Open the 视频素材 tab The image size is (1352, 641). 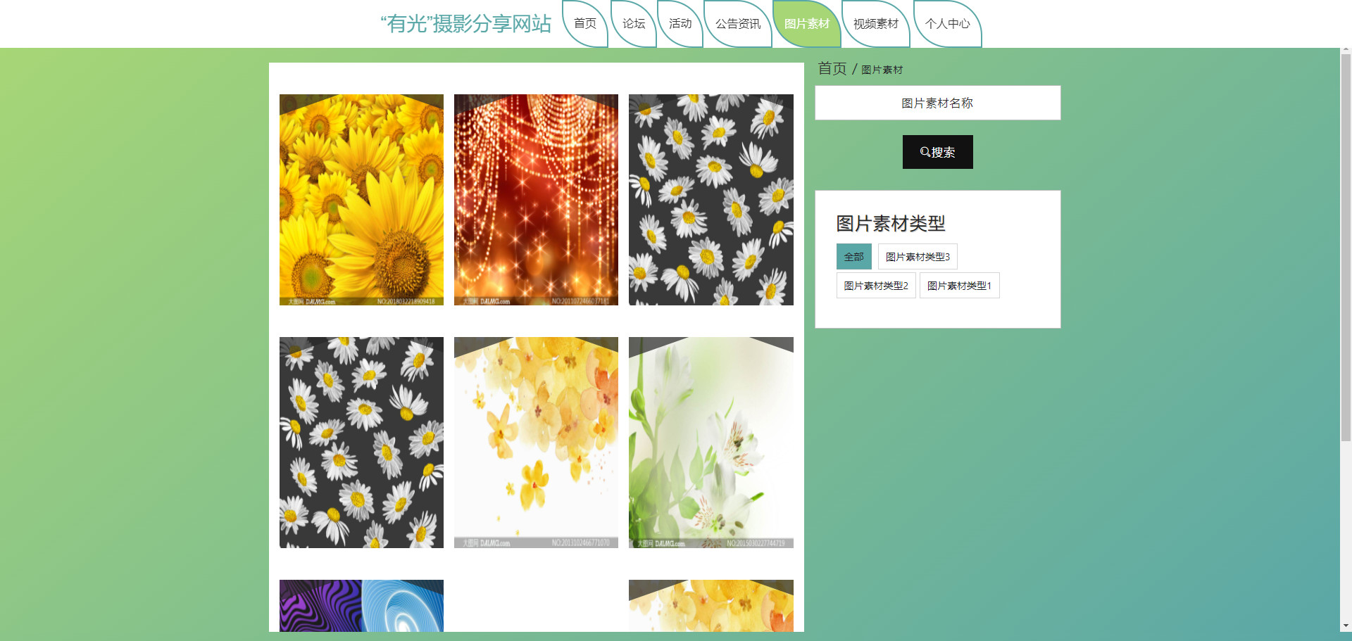click(x=876, y=24)
